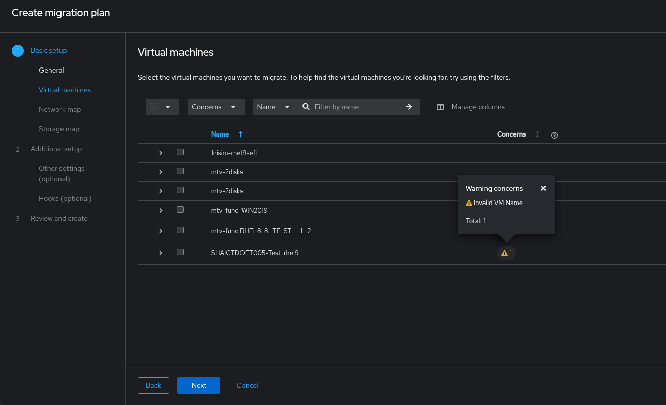Click the filter search arrow button
This screenshot has width=666, height=405.
(409, 107)
